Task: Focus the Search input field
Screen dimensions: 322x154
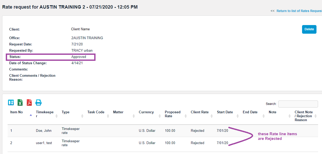Action: click(298, 104)
